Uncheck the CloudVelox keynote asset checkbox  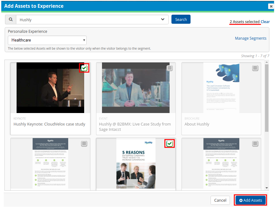(84, 68)
